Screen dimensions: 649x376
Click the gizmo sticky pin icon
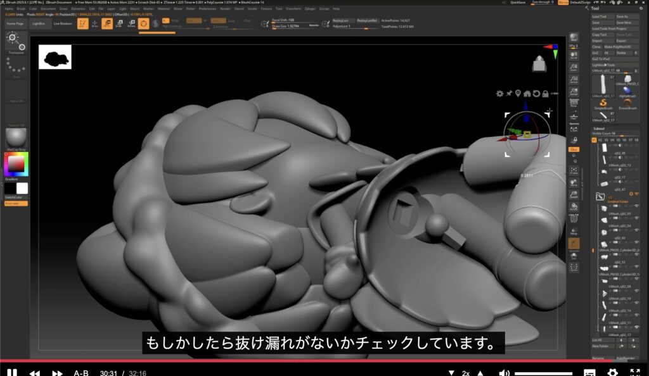click(x=509, y=94)
